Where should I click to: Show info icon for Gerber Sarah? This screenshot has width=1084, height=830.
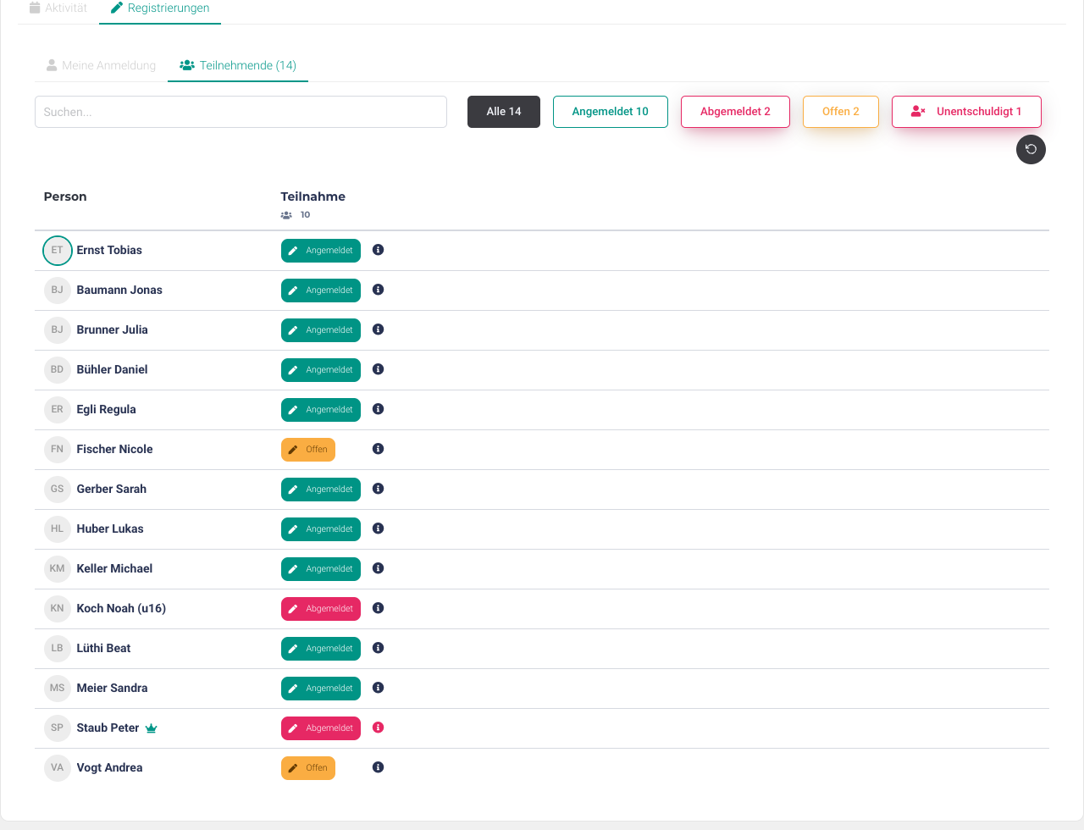379,489
